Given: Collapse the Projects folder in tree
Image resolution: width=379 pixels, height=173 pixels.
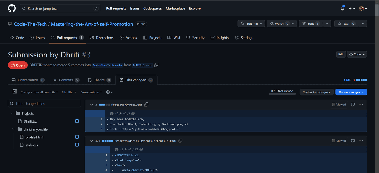Looking at the screenshot, I should [12, 113].
